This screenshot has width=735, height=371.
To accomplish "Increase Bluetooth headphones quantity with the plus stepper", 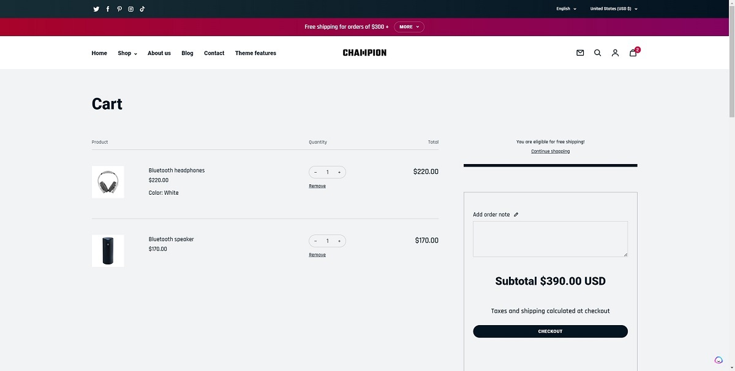I will 339,172.
